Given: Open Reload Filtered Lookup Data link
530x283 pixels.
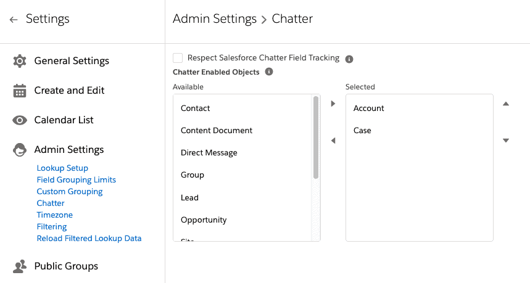Looking at the screenshot, I should [x=89, y=239].
